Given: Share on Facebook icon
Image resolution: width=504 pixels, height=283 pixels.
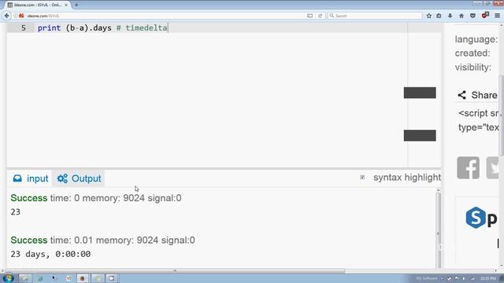Looking at the screenshot, I should [468, 167].
